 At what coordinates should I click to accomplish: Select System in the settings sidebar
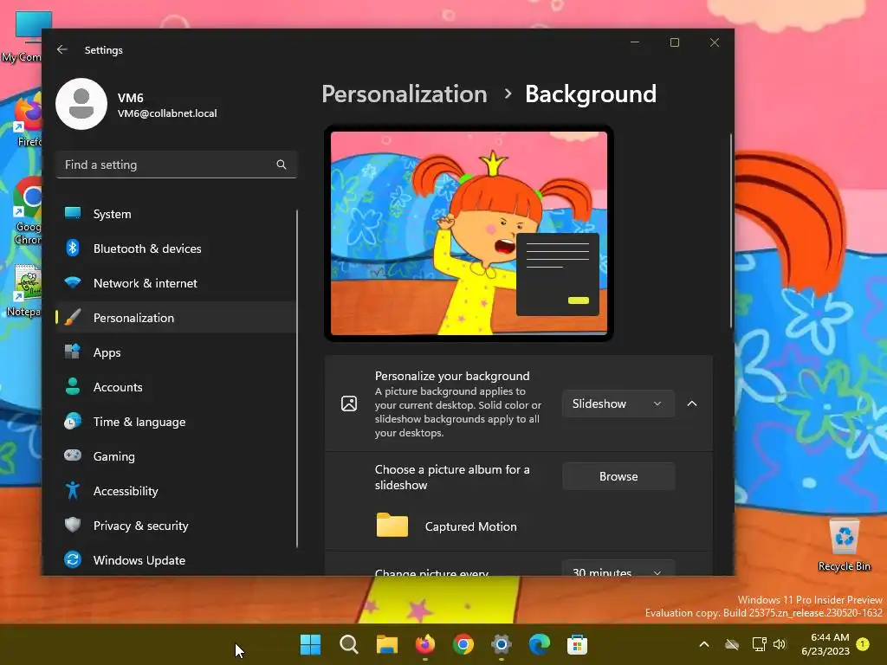[x=176, y=214]
